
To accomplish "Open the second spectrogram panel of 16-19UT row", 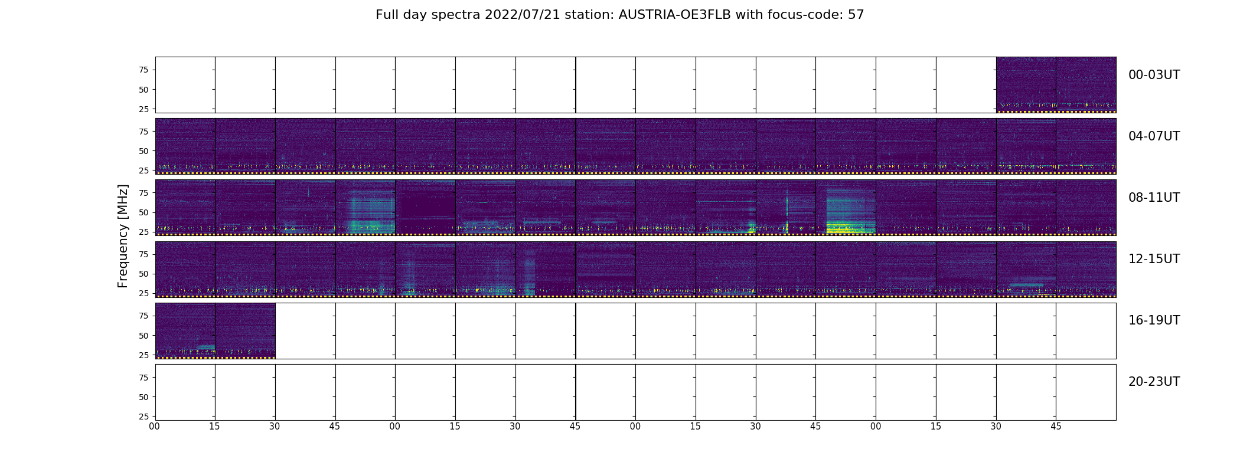I will click(245, 330).
